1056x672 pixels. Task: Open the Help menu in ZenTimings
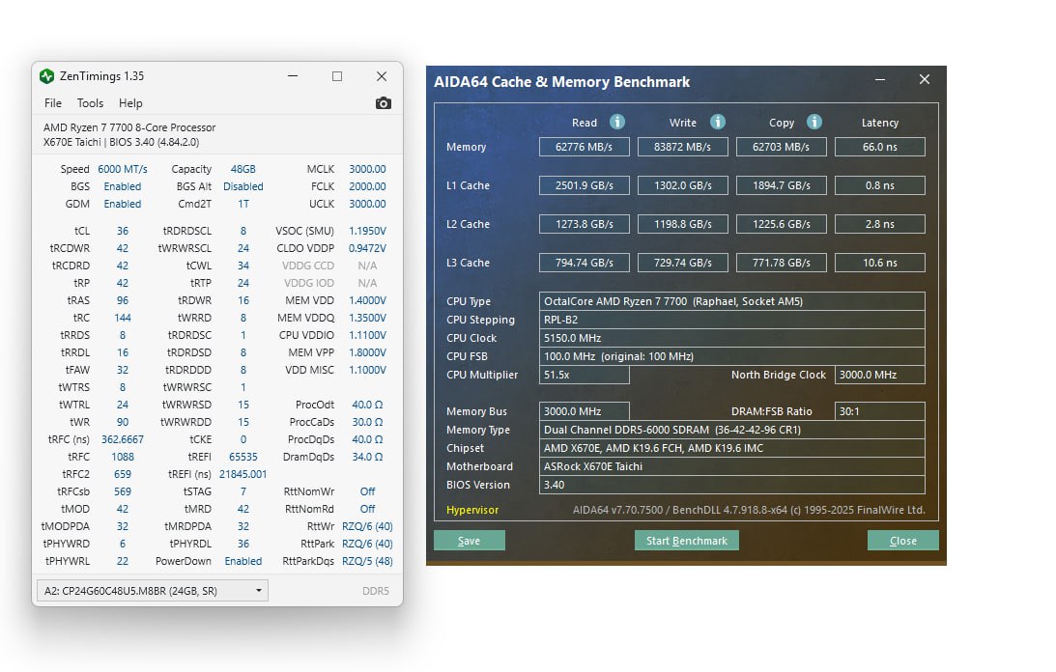coord(130,103)
